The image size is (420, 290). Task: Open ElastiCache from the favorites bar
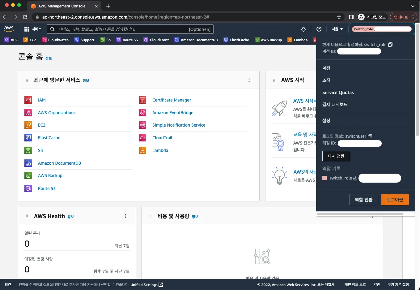(236, 40)
